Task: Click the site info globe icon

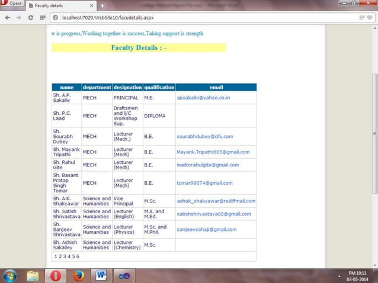Action: tap(56, 18)
